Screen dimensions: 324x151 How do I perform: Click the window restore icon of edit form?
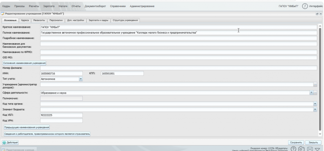[317, 14]
